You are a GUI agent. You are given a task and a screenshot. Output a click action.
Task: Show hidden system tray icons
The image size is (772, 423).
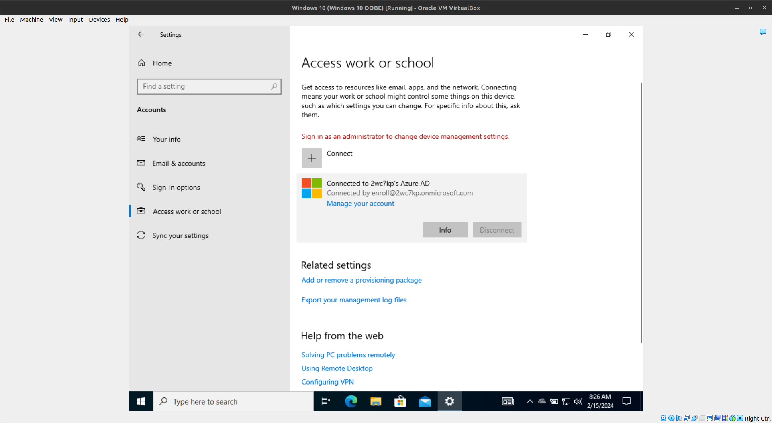pyautogui.click(x=530, y=401)
